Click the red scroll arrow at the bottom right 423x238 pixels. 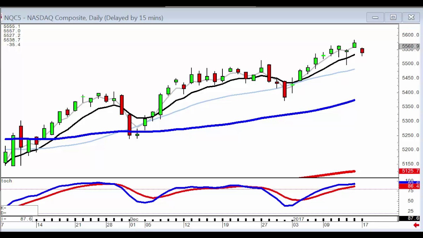coord(416,225)
